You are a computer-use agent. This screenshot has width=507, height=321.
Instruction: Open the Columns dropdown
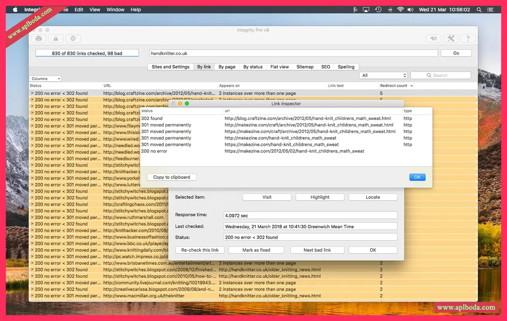pos(45,79)
